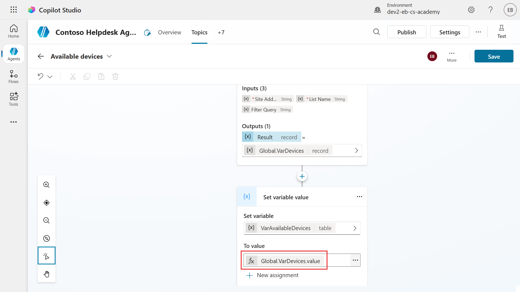Click the undo arrow icon
This screenshot has width=520, height=292.
pyautogui.click(x=41, y=77)
